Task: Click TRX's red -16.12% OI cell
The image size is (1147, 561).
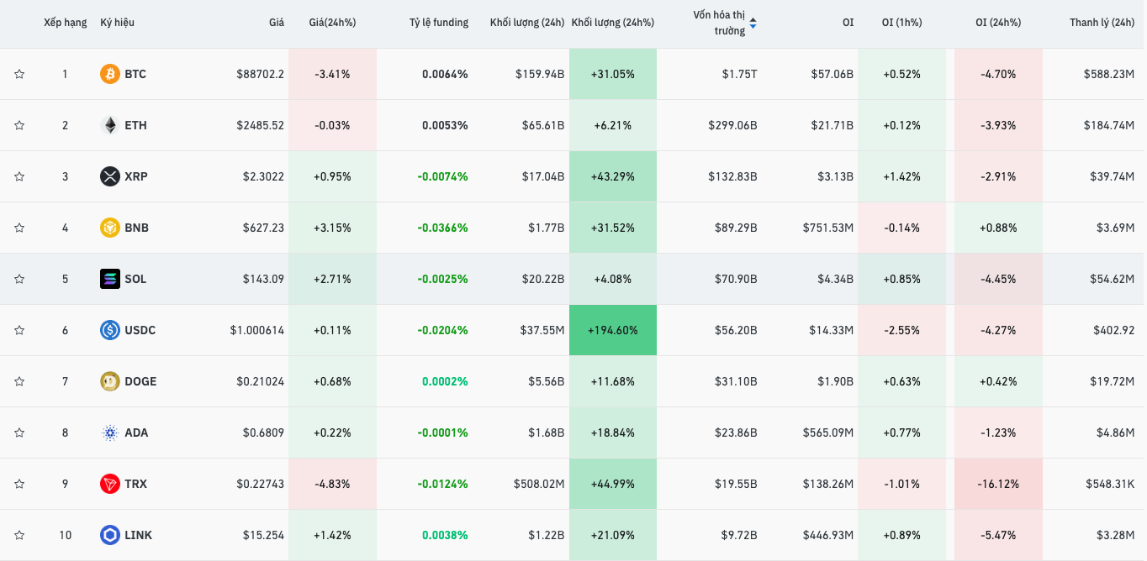Action: click(998, 484)
